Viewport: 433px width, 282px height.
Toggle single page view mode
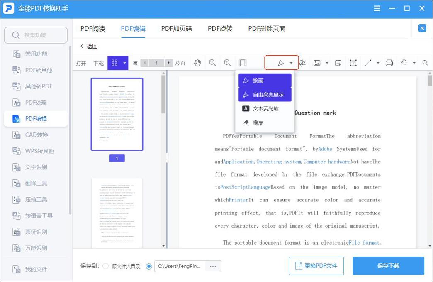click(x=243, y=63)
